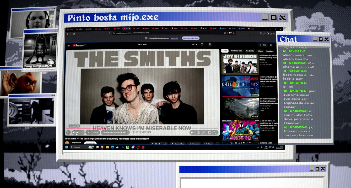Select the 'The Smiths' filter chip
The height and width of the screenshot is (188, 351).
pyautogui.click(x=250, y=51)
